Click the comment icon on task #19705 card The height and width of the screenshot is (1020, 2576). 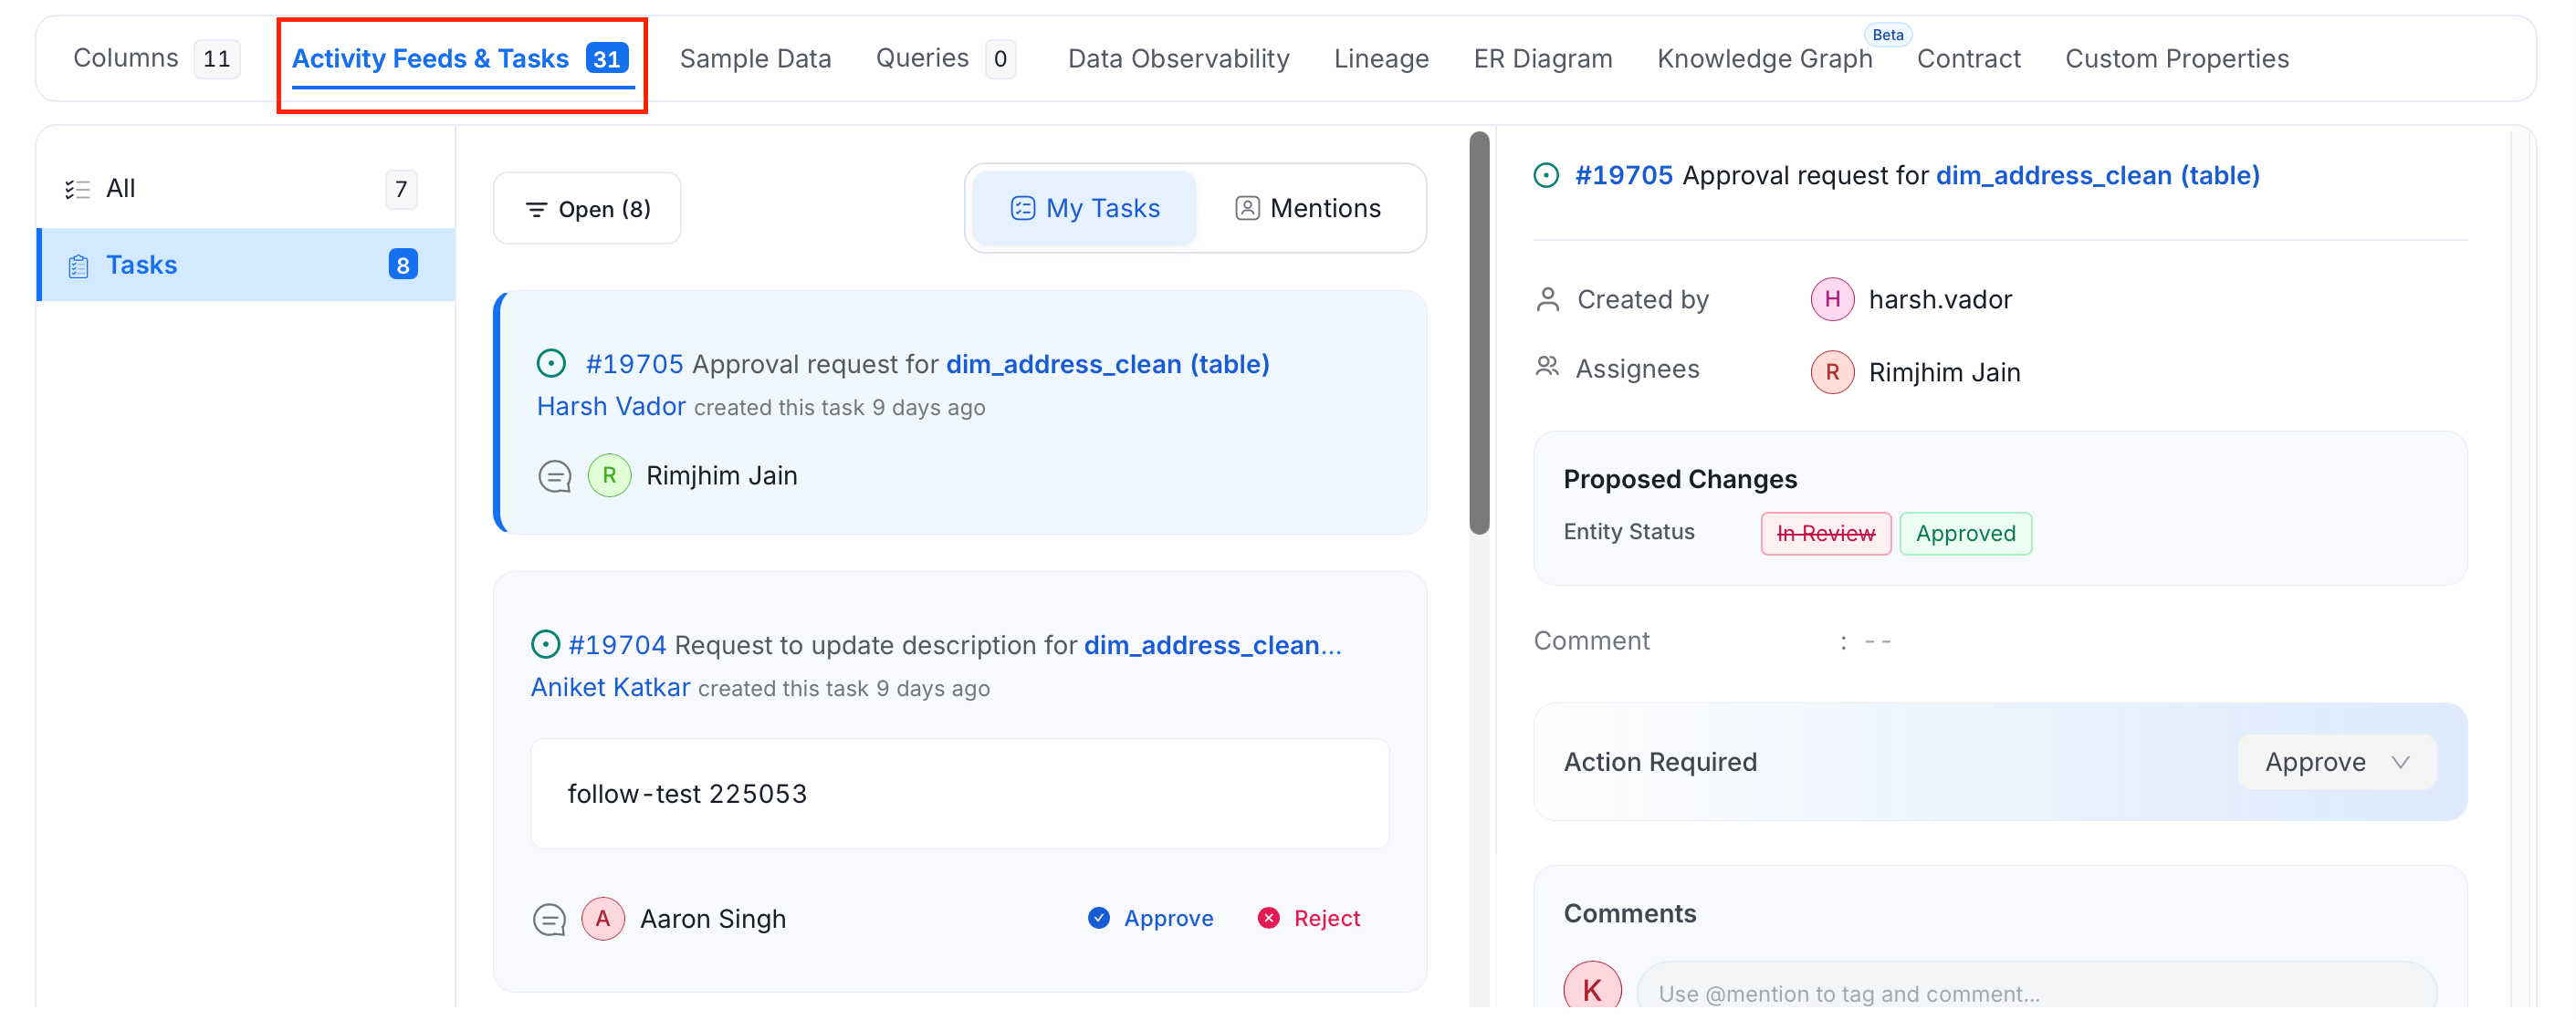tap(554, 476)
